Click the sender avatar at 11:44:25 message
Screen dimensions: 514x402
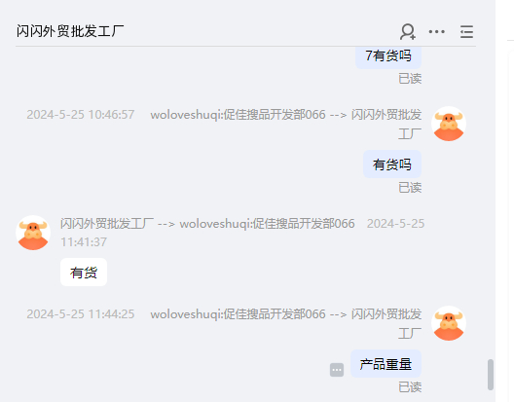click(449, 323)
